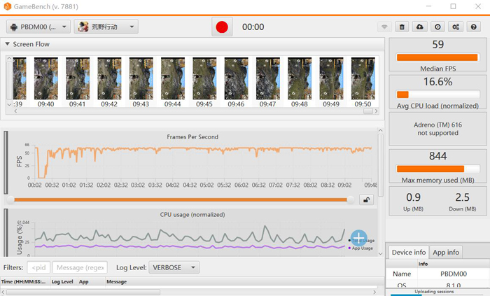Switch to the App info tab
The height and width of the screenshot is (296, 490).
445,252
